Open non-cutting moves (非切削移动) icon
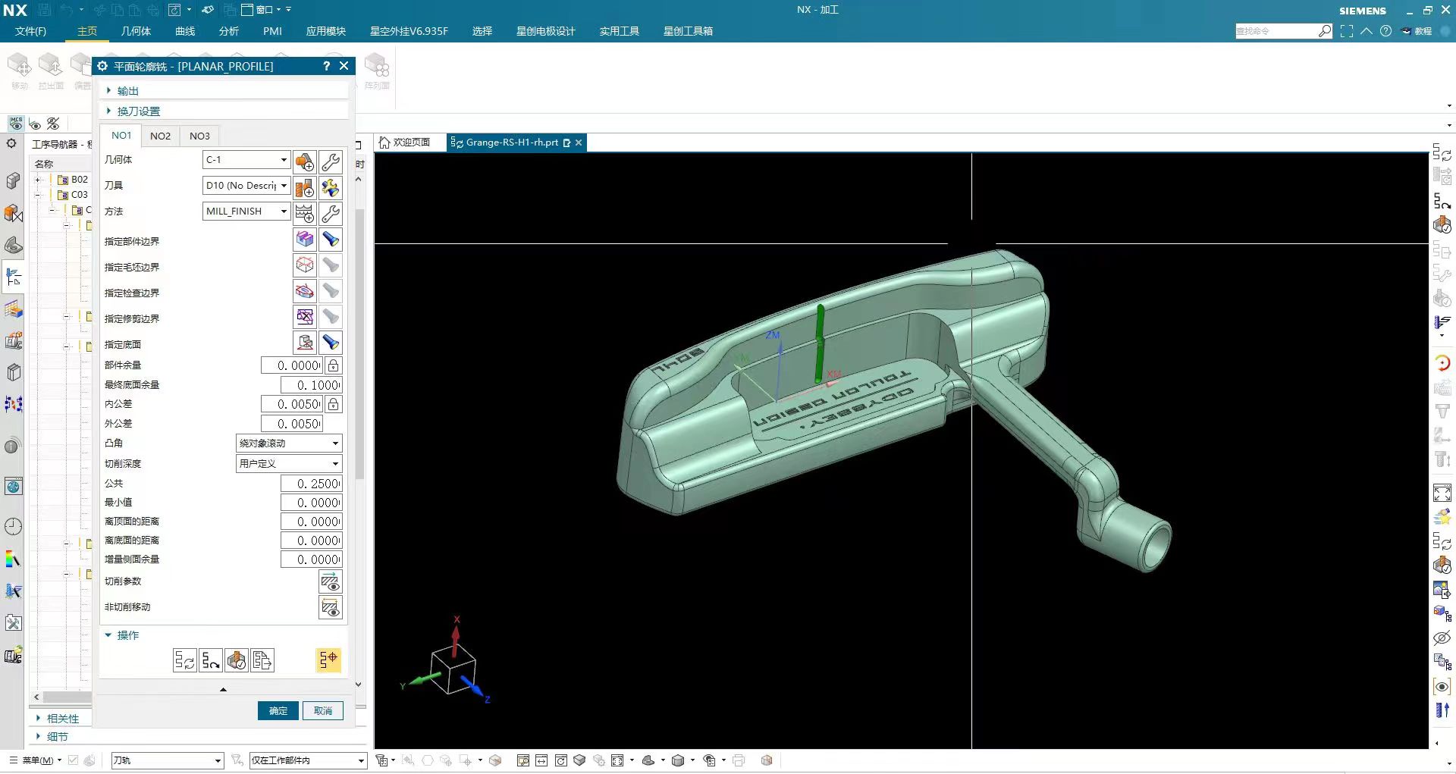This screenshot has width=1456, height=774. click(x=330, y=607)
